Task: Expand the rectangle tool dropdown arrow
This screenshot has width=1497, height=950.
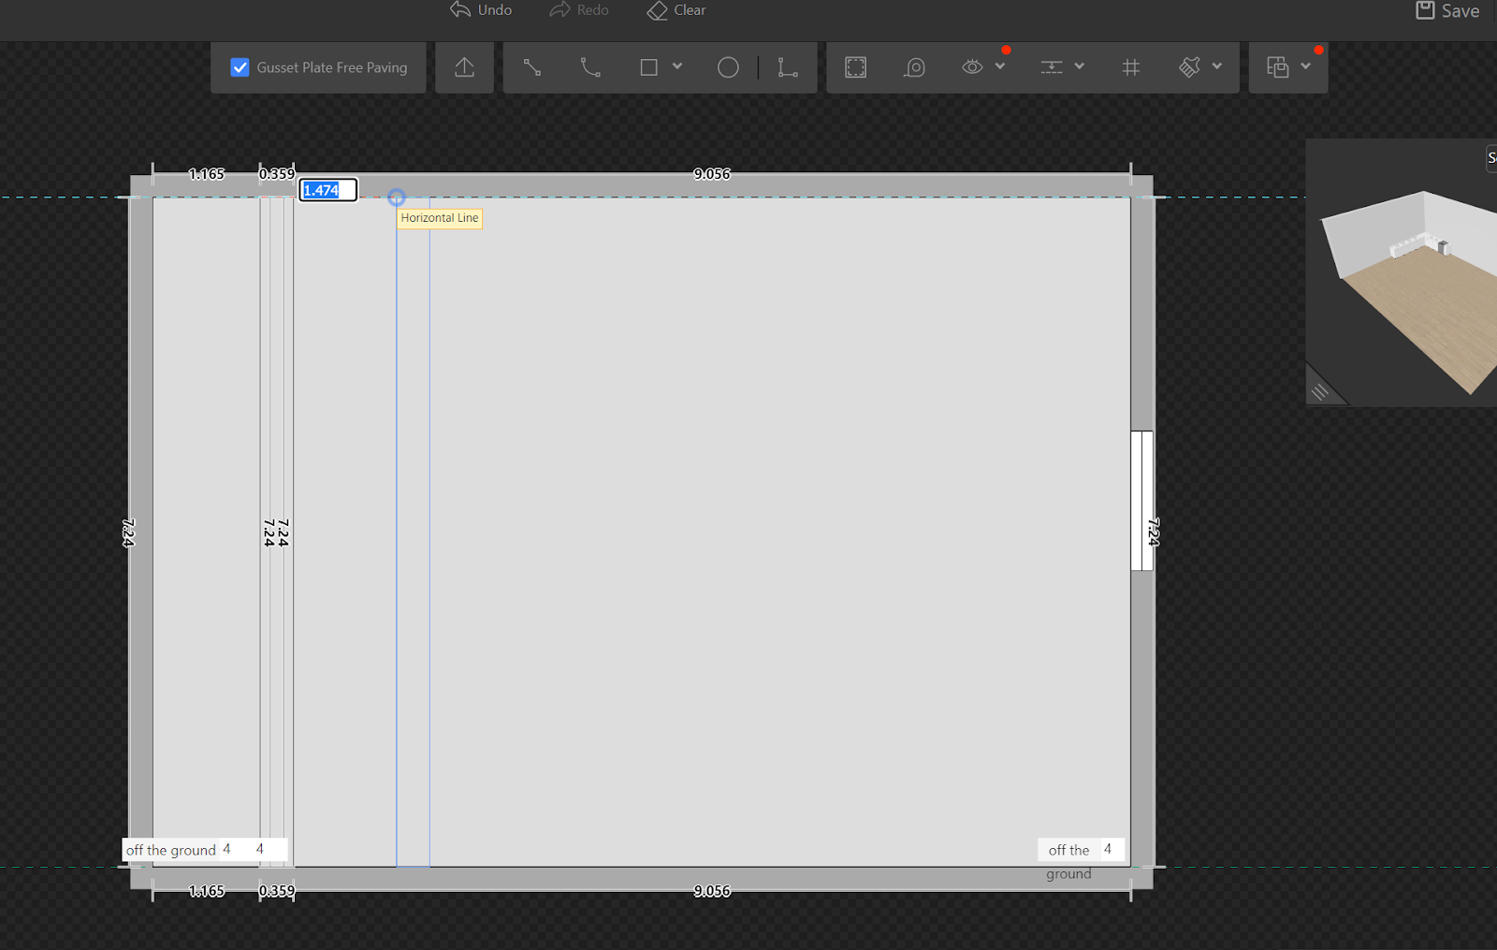Action: point(677,66)
